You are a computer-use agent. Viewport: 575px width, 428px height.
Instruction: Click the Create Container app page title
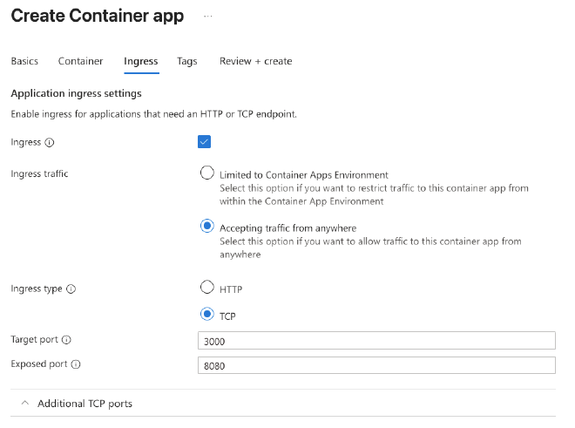coord(97,17)
